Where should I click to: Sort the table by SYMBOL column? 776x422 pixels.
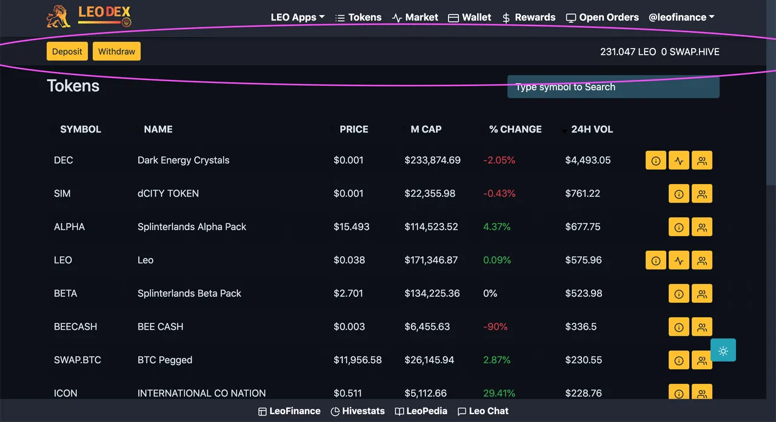pyautogui.click(x=81, y=129)
